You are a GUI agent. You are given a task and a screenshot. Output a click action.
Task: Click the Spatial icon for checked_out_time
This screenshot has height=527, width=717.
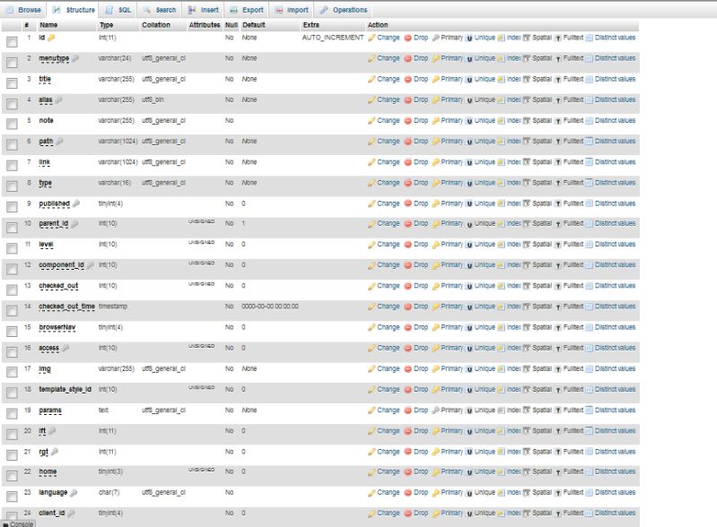pos(527,307)
